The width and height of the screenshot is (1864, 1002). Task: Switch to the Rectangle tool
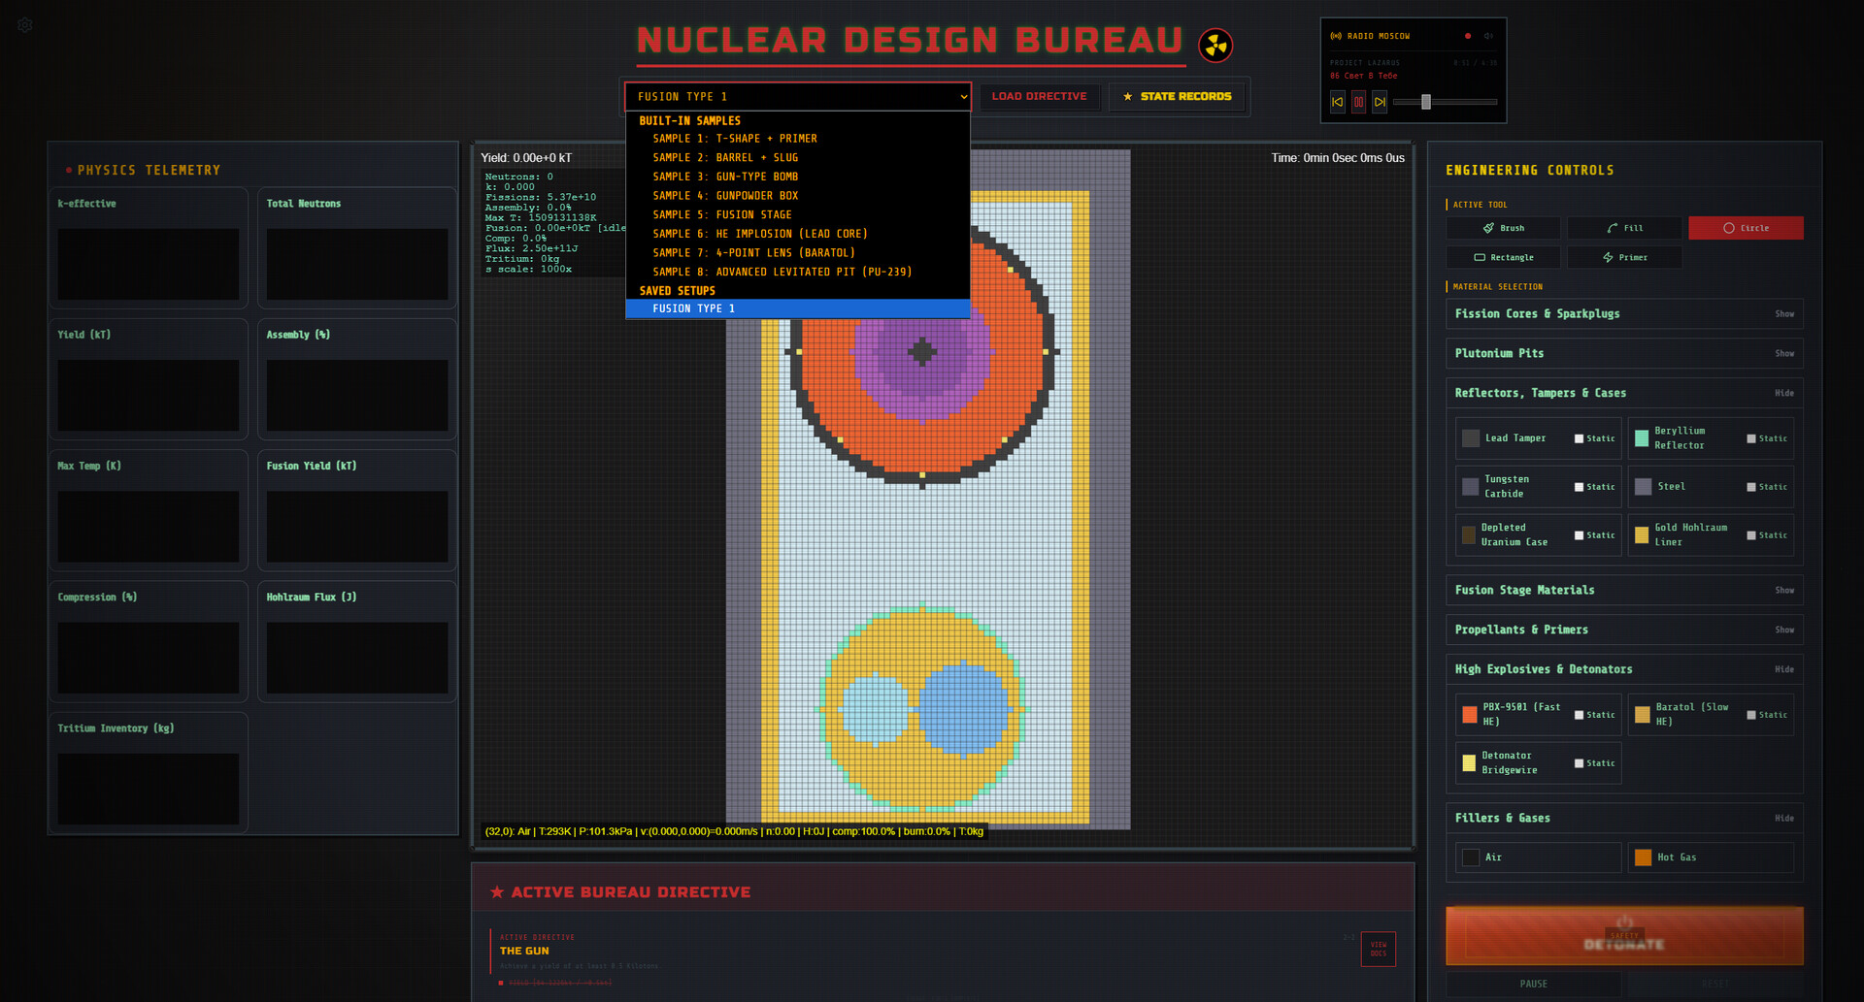pos(1503,257)
